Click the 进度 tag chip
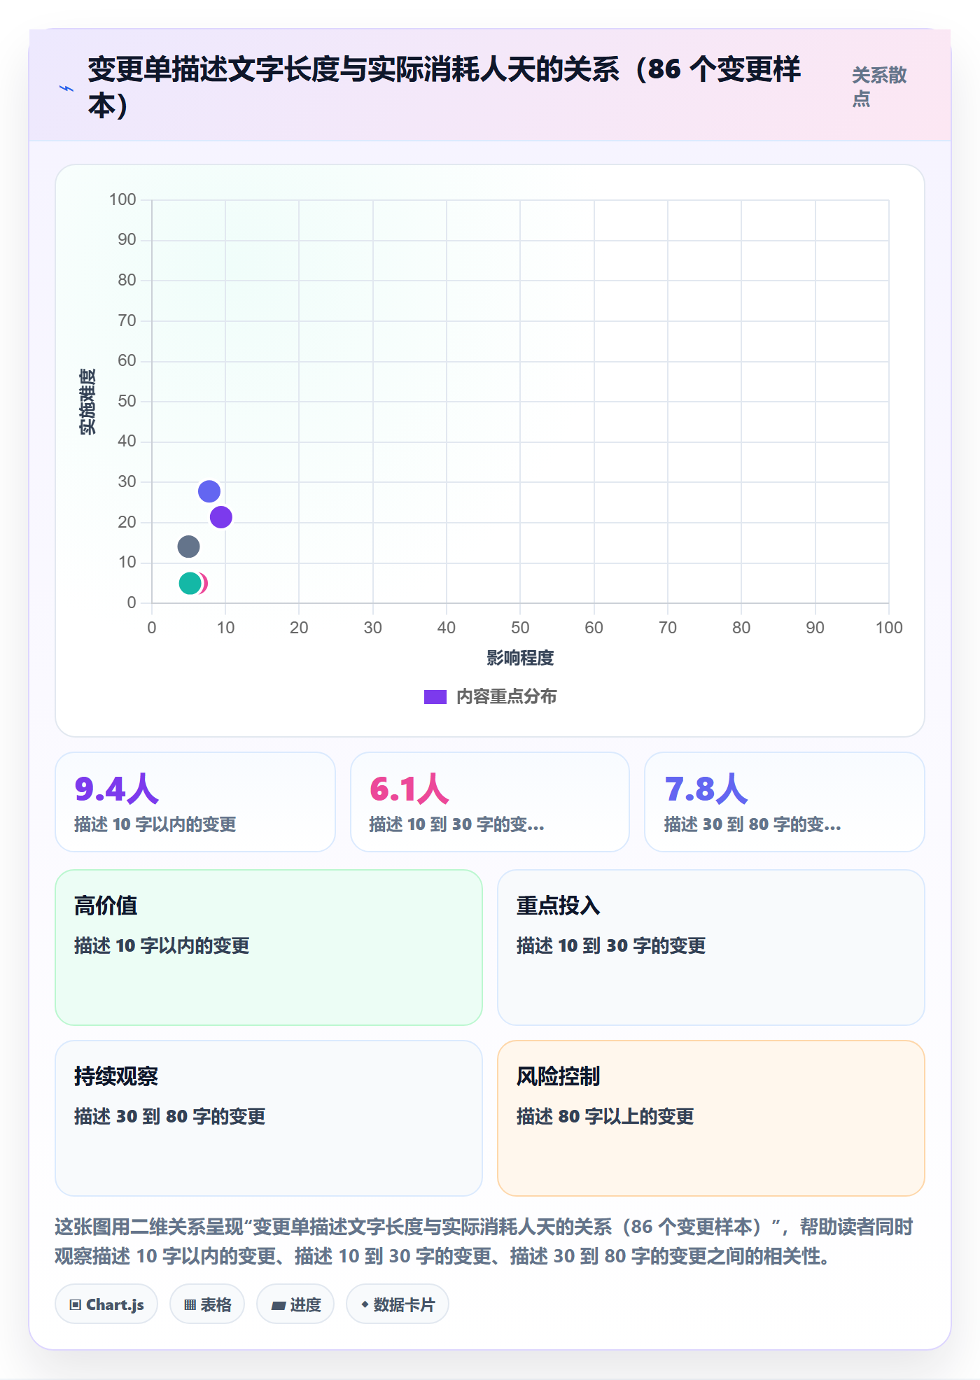The width and height of the screenshot is (980, 1380). (x=295, y=1304)
